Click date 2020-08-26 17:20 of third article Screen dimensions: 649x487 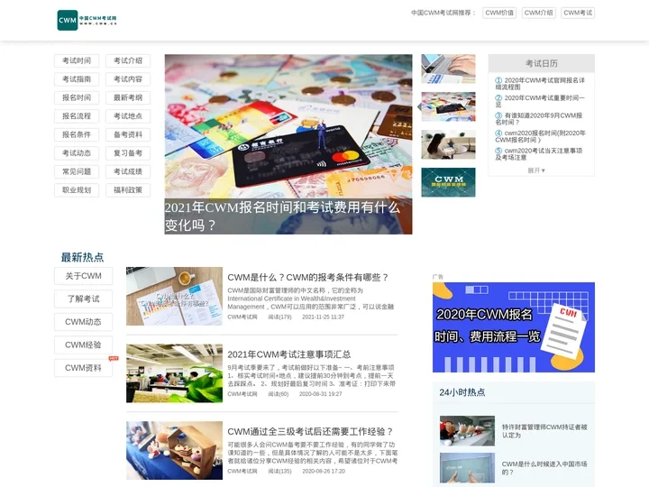324,472
